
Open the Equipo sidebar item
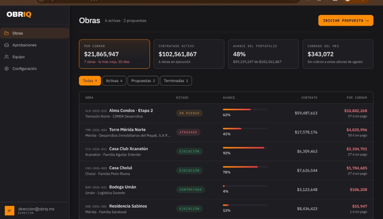tap(35, 57)
